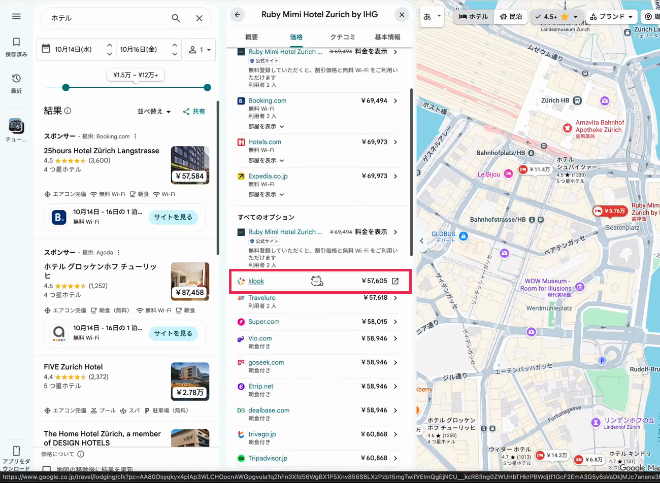Image resolution: width=660 pixels, height=483 pixels.
Task: Open the 保存済み saved places
Action: (x=16, y=47)
